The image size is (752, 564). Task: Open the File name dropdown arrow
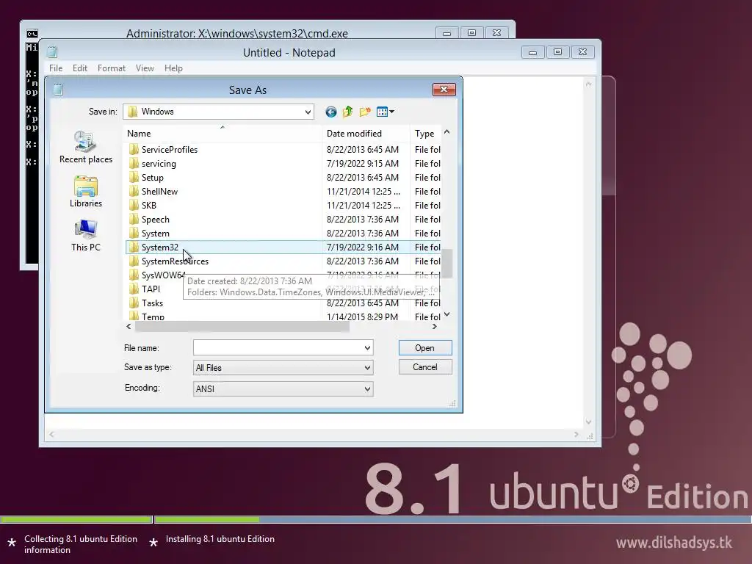367,347
